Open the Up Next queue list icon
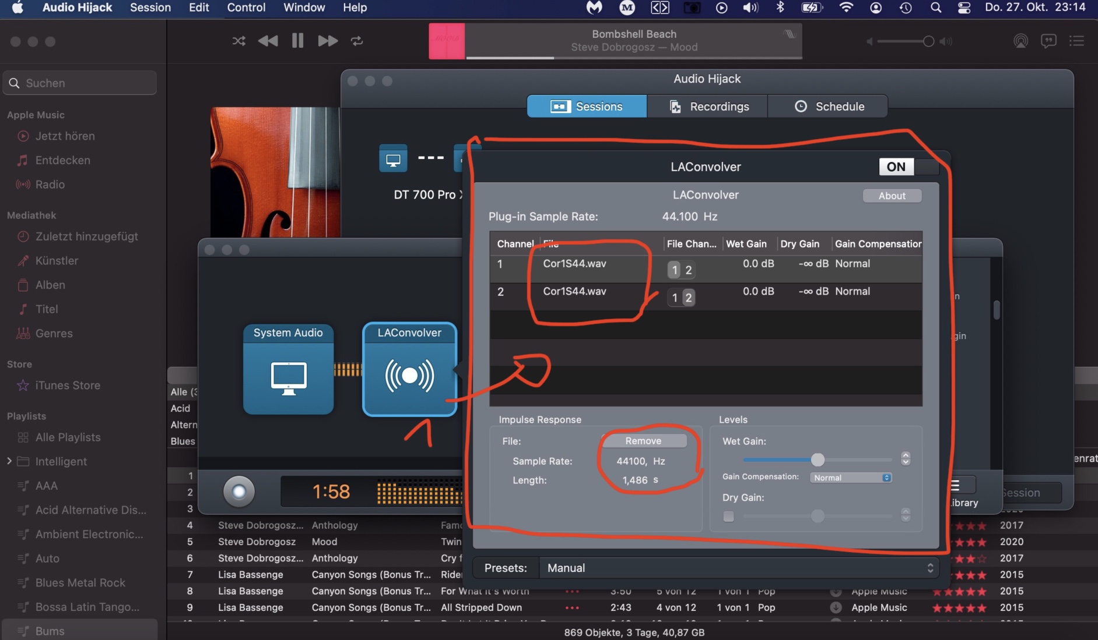This screenshot has width=1098, height=640. 1076,41
